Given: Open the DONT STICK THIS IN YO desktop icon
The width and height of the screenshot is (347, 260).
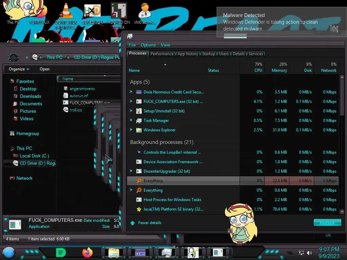Looking at the screenshot, I should pyautogui.click(x=66, y=16).
